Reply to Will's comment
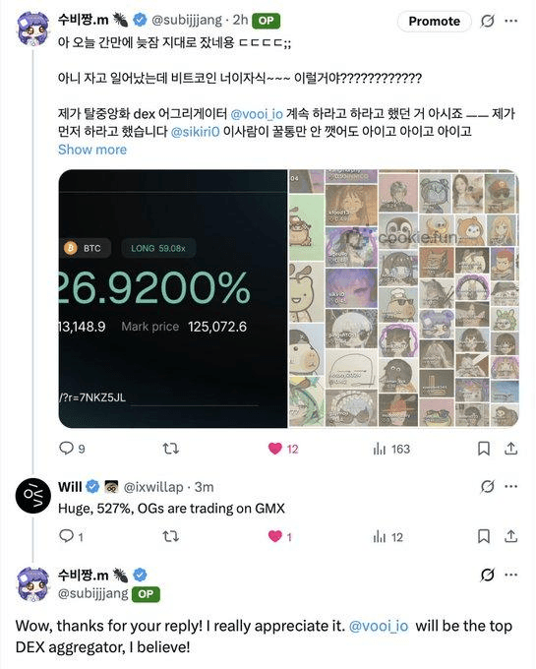The width and height of the screenshot is (536, 669). (71, 536)
